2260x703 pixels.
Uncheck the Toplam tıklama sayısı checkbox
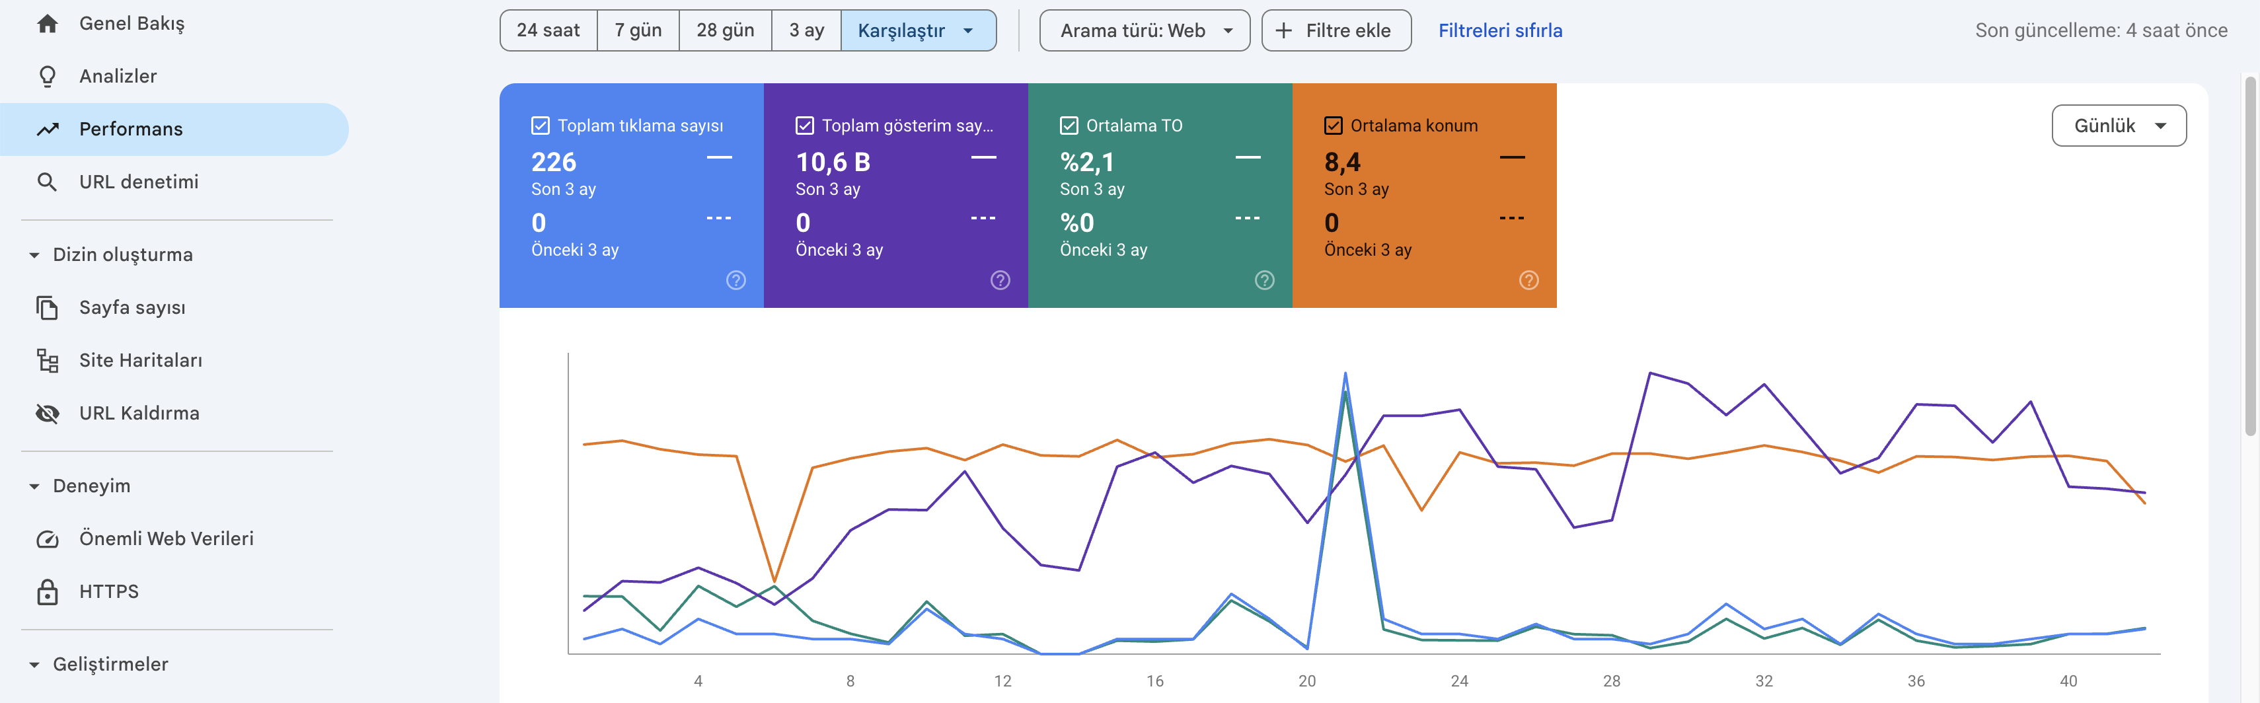tap(541, 126)
